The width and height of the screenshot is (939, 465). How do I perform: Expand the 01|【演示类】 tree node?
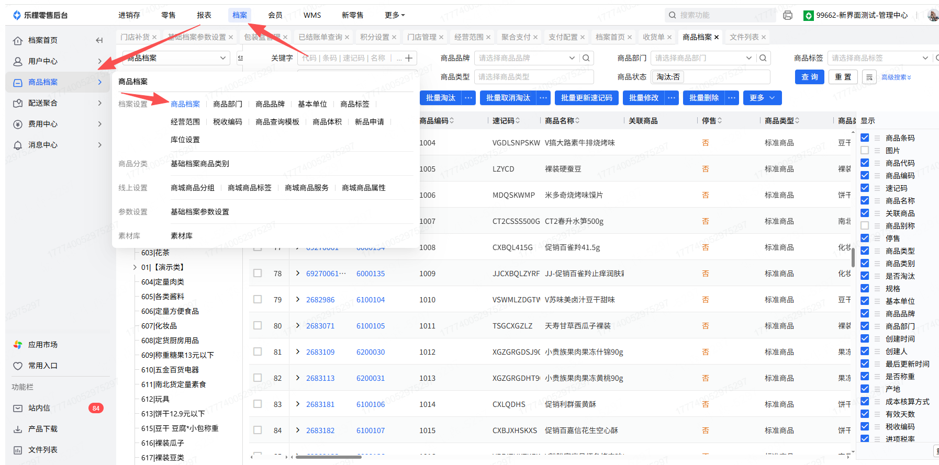point(135,267)
